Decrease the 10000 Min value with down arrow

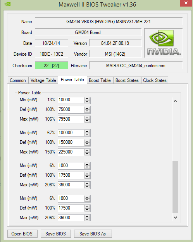[87, 102]
